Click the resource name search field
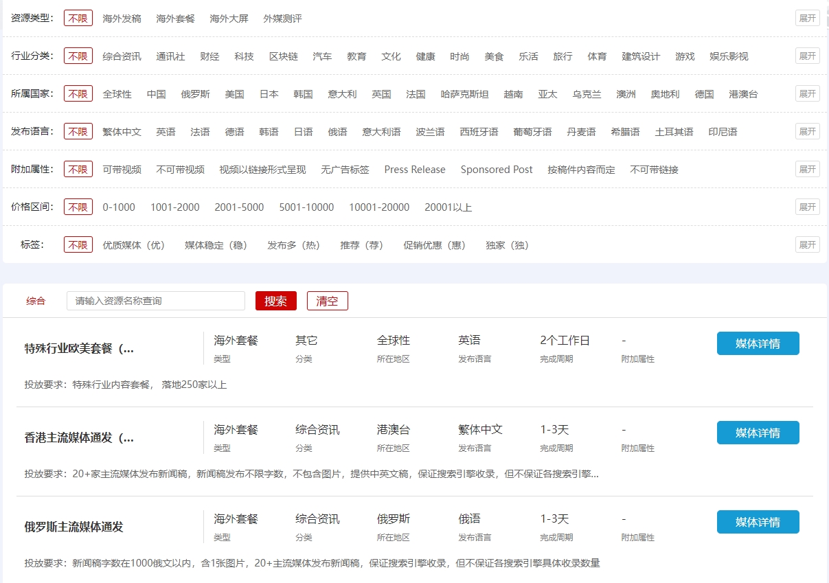 pyautogui.click(x=155, y=301)
